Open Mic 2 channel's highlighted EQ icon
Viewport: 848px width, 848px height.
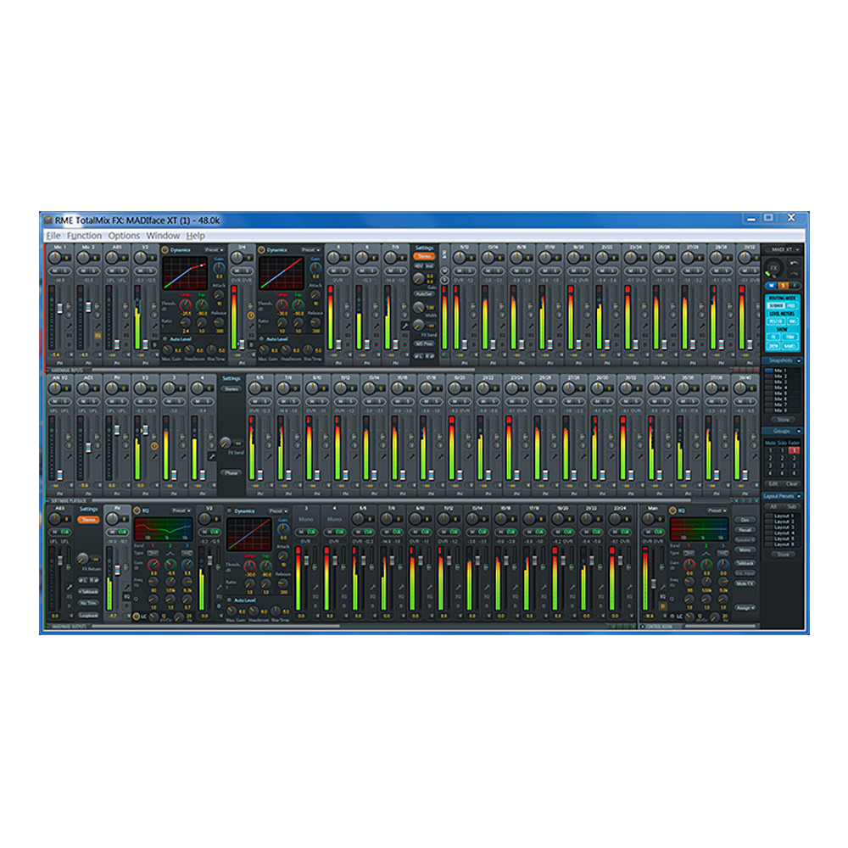pos(98,336)
